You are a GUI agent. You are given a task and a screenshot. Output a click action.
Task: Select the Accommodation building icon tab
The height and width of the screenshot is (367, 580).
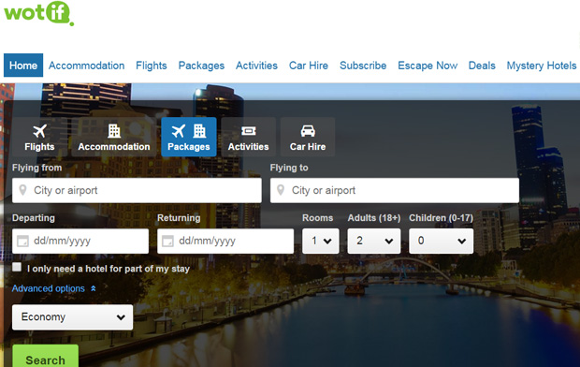tap(114, 137)
